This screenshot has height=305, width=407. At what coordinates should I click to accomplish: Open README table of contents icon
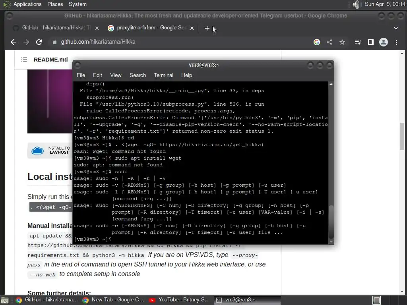point(24,60)
